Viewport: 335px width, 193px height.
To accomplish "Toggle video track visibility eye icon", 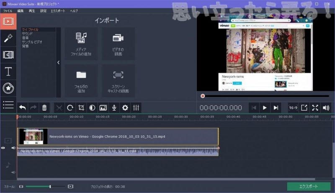I will pos(3,148).
